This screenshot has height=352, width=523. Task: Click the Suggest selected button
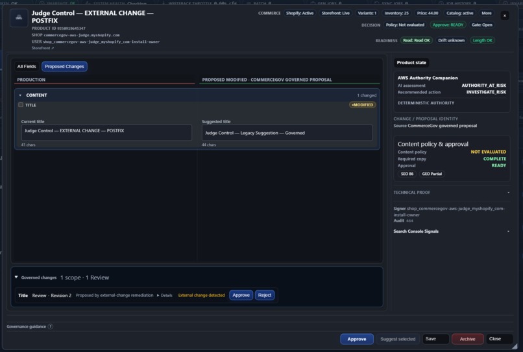(x=398, y=339)
